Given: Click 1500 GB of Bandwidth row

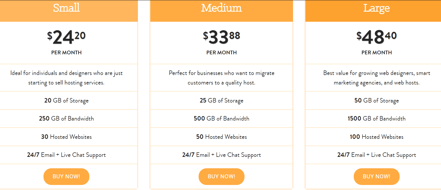Looking at the screenshot, I should (373, 118).
